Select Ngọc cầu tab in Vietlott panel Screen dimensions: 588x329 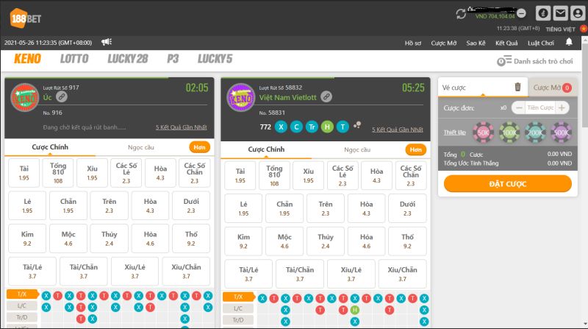click(x=357, y=149)
